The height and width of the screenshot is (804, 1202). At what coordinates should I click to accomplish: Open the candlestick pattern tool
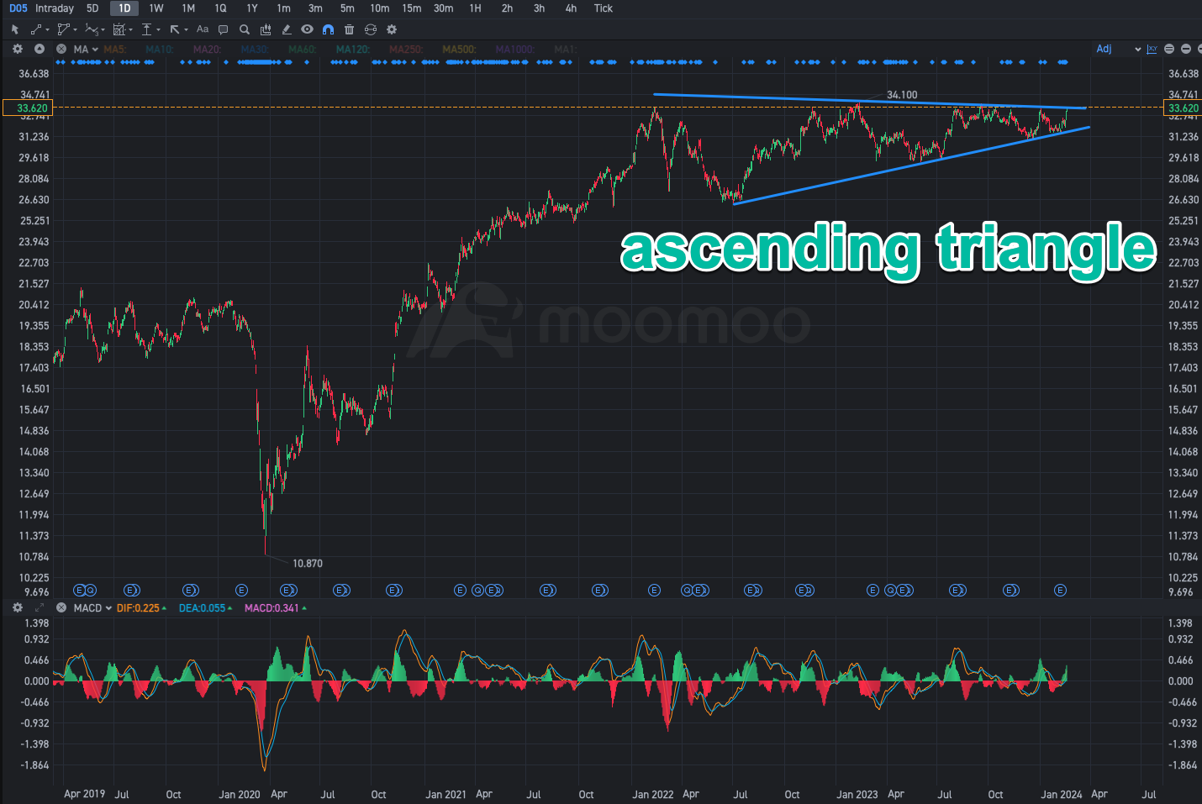pyautogui.click(x=266, y=29)
